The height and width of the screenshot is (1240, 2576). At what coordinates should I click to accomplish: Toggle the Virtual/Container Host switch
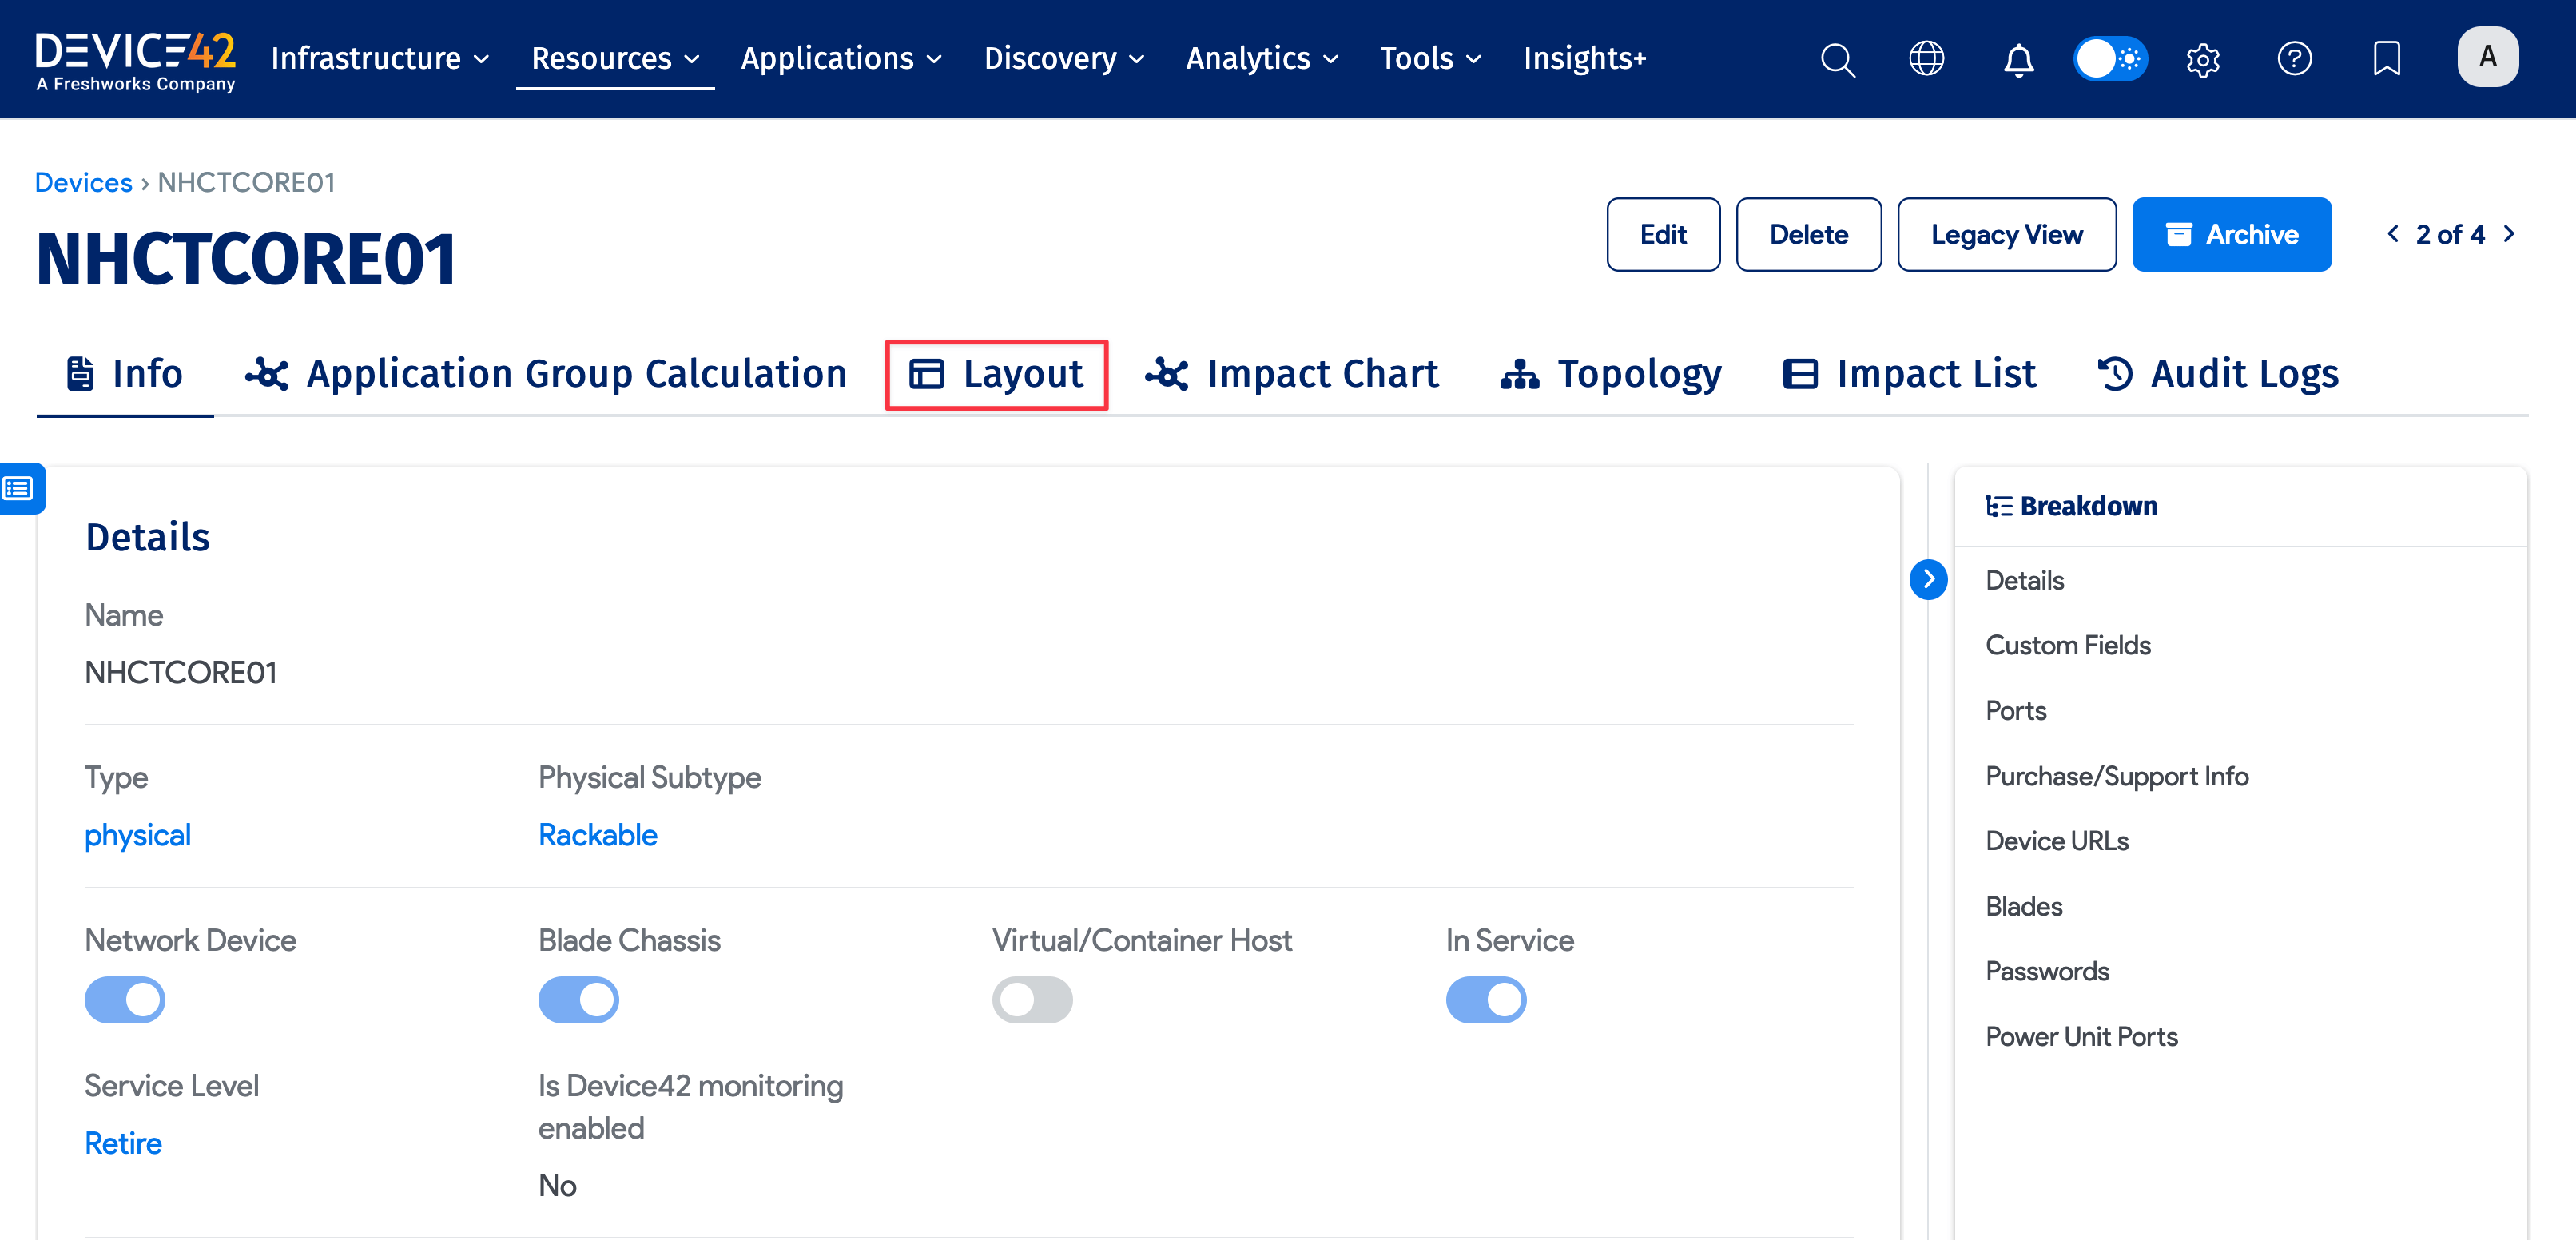pos(1031,999)
